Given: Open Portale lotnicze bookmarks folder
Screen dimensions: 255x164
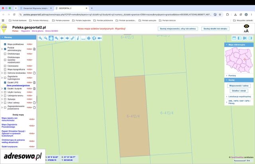Looking at the screenshot, I should (x=167, y=21).
